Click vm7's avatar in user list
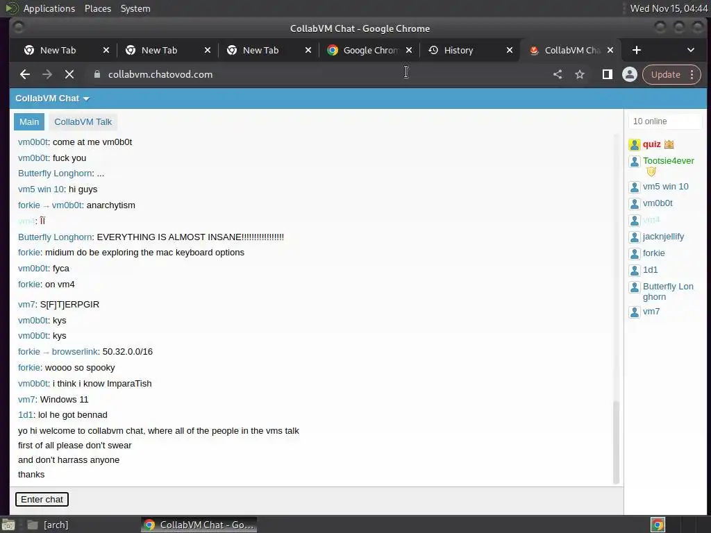 tap(635, 312)
